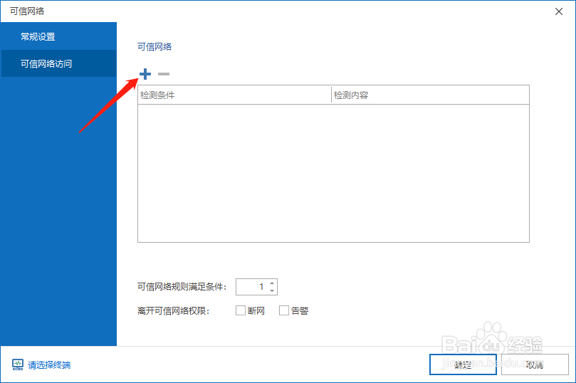
Task: Click the terminal monitor icon at bottom left
Action: click(18, 364)
